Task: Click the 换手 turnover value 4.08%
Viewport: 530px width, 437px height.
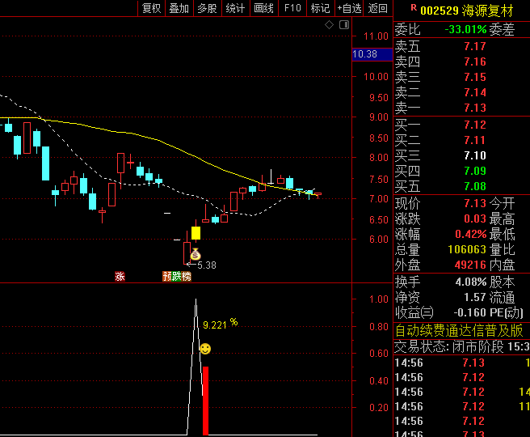Action: click(x=471, y=282)
